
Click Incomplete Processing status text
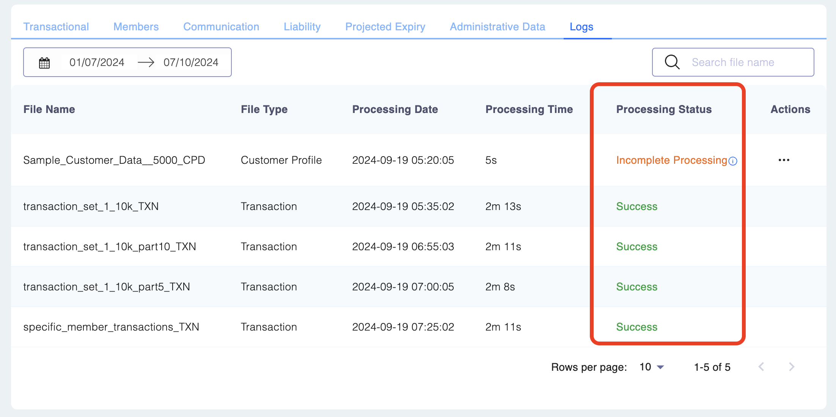pyautogui.click(x=671, y=160)
